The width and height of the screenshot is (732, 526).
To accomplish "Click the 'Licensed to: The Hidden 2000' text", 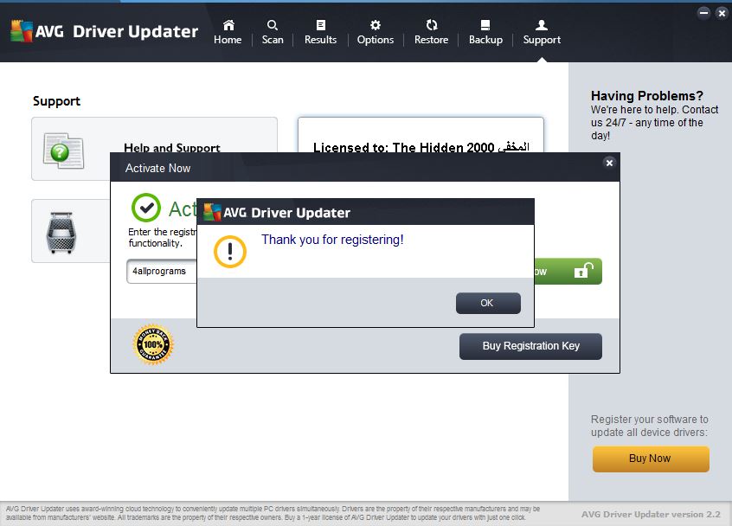I will click(403, 147).
